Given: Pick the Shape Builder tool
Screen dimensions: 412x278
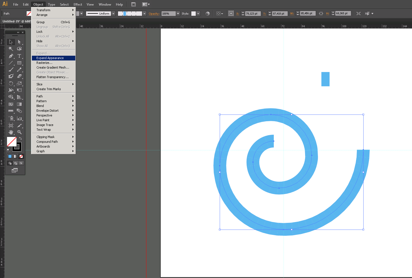Looking at the screenshot, I should [x=11, y=97].
